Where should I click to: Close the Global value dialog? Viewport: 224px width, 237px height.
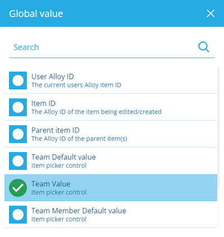[x=211, y=13]
